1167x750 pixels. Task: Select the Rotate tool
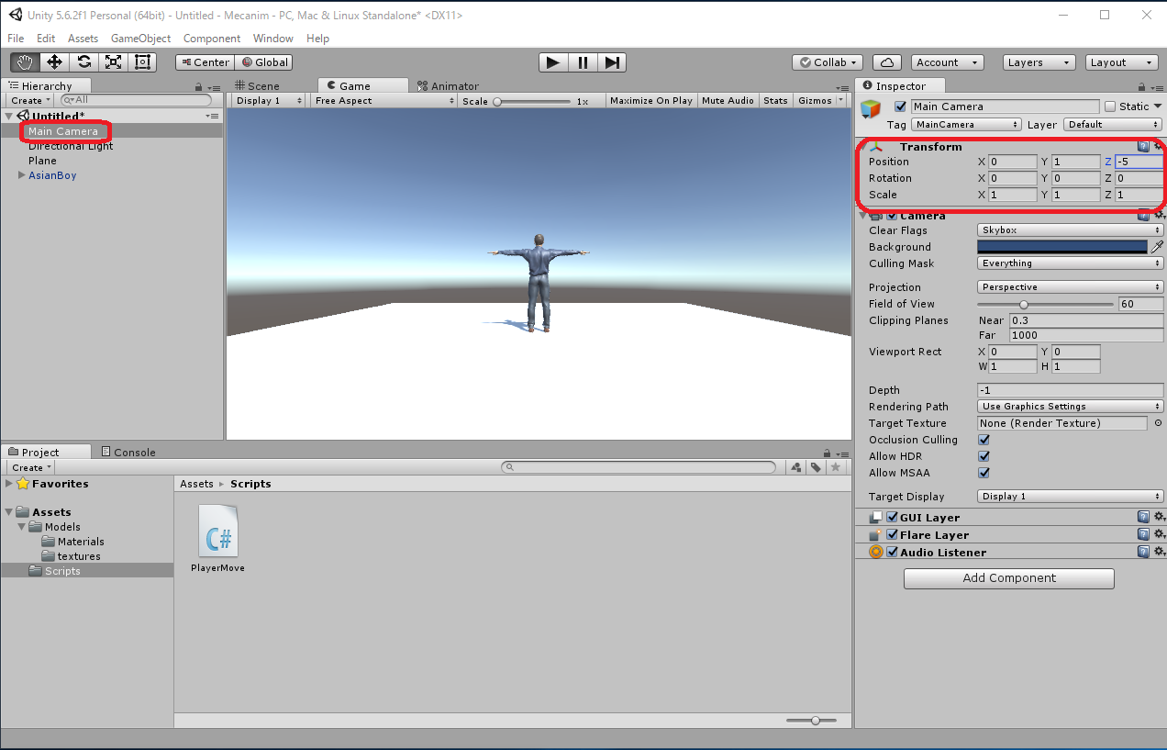[x=83, y=62]
